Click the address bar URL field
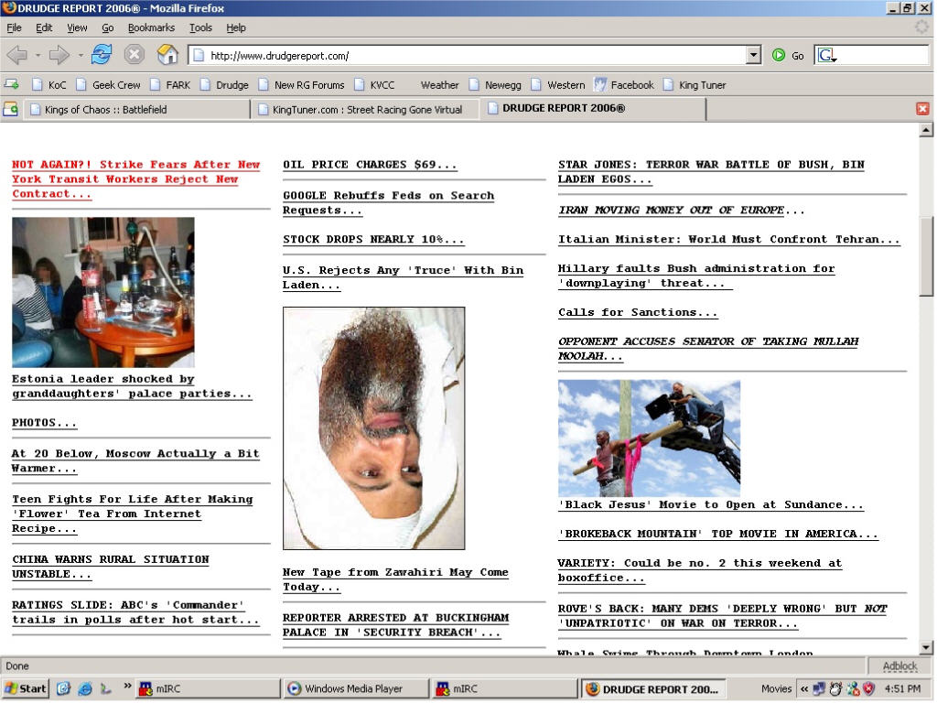This screenshot has height=703, width=937. click(x=468, y=56)
